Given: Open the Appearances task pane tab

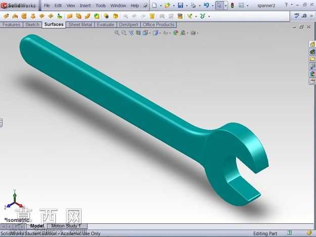Looking at the screenshot, I should point(312,74).
